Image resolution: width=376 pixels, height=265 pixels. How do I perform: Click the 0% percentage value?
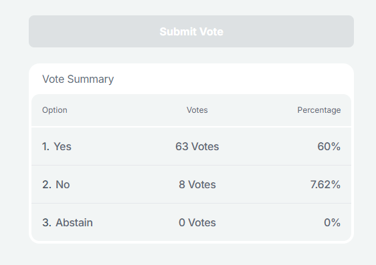[332, 222]
